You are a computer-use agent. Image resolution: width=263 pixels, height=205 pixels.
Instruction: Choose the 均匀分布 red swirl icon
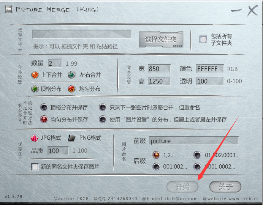(x=71, y=89)
